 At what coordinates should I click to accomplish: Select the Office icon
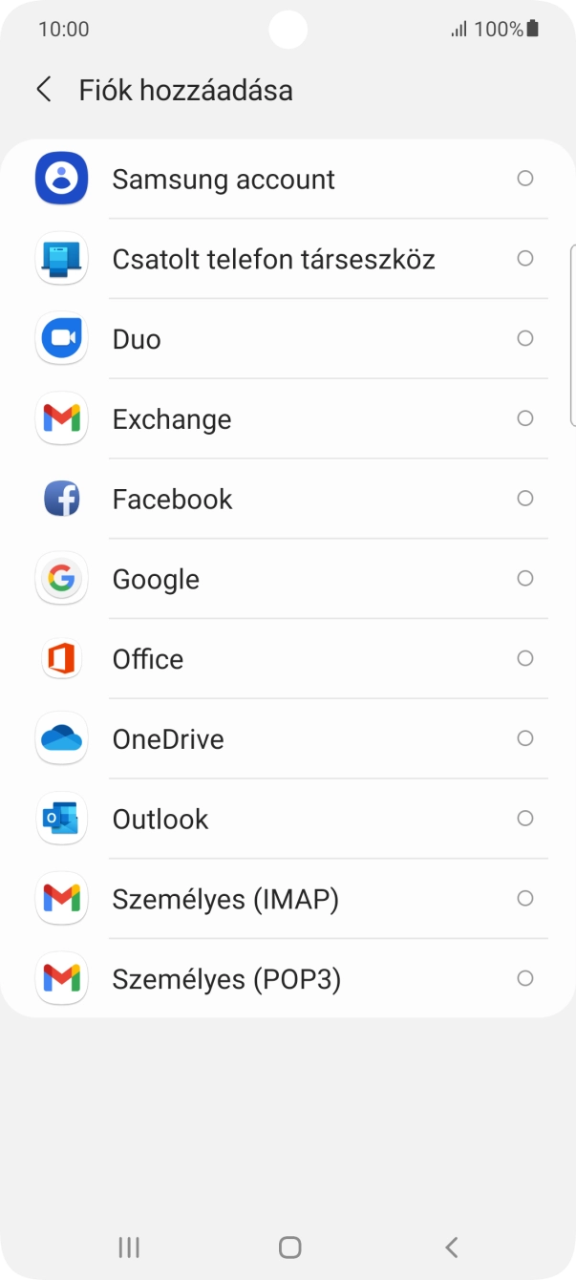61,658
